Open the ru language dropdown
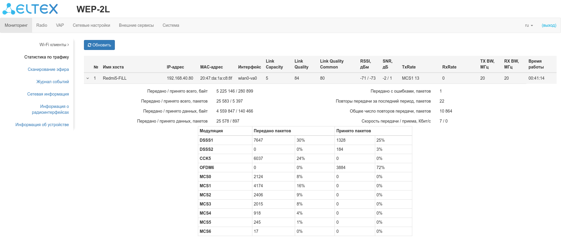Screen dimensions: 561x244 tap(529, 25)
